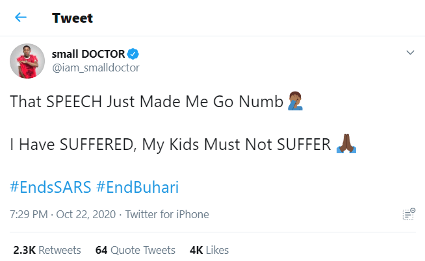Click the Tweet page header title
The image size is (425, 261).
click(x=73, y=18)
